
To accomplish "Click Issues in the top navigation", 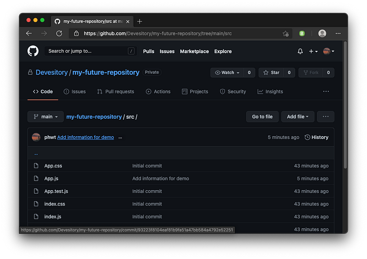I will (x=167, y=51).
